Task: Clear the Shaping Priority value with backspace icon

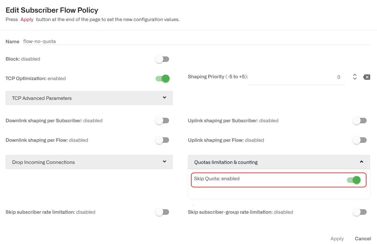Action: coord(366,77)
